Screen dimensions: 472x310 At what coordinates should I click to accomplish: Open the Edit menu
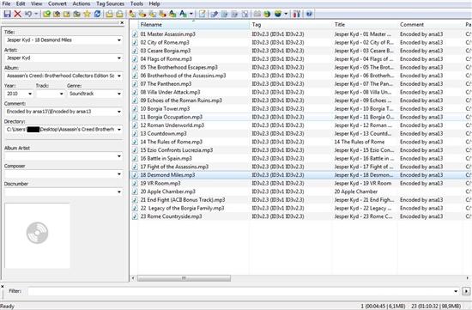21,3
